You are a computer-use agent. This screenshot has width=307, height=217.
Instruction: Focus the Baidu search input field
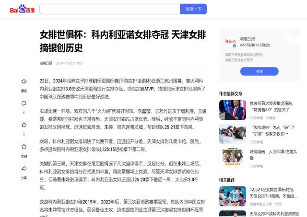(110, 9)
